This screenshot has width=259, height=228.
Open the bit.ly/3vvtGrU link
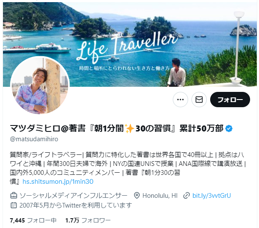(x=211, y=196)
